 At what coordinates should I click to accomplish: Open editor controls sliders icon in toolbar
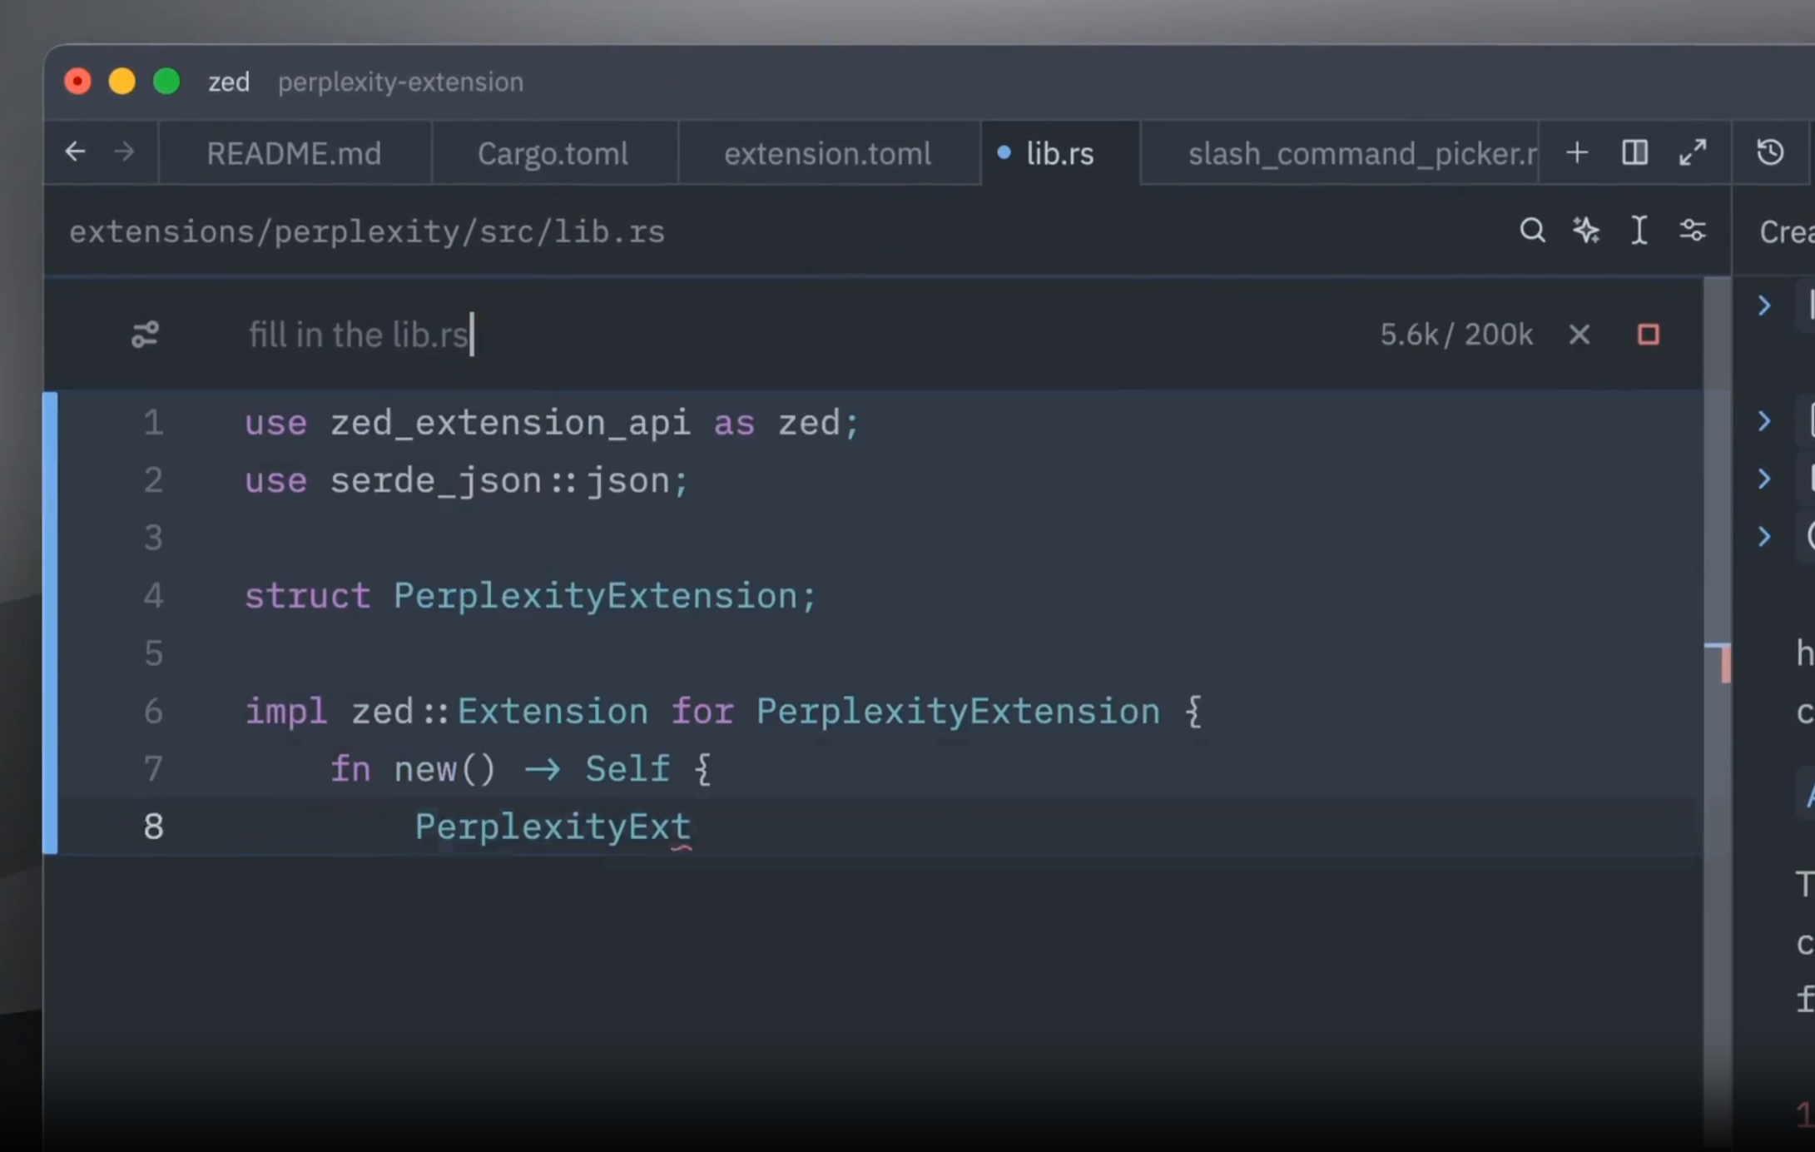(1692, 231)
